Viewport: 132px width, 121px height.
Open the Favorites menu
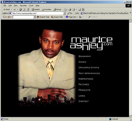click(23, 6)
